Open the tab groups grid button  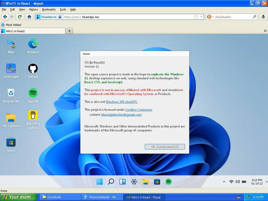tap(265, 31)
